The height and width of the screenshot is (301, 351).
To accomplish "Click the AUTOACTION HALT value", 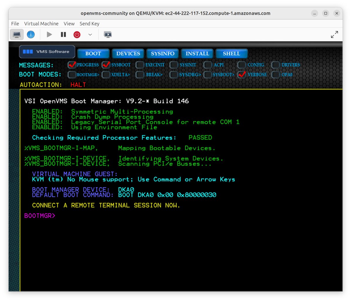I will click(x=78, y=85).
